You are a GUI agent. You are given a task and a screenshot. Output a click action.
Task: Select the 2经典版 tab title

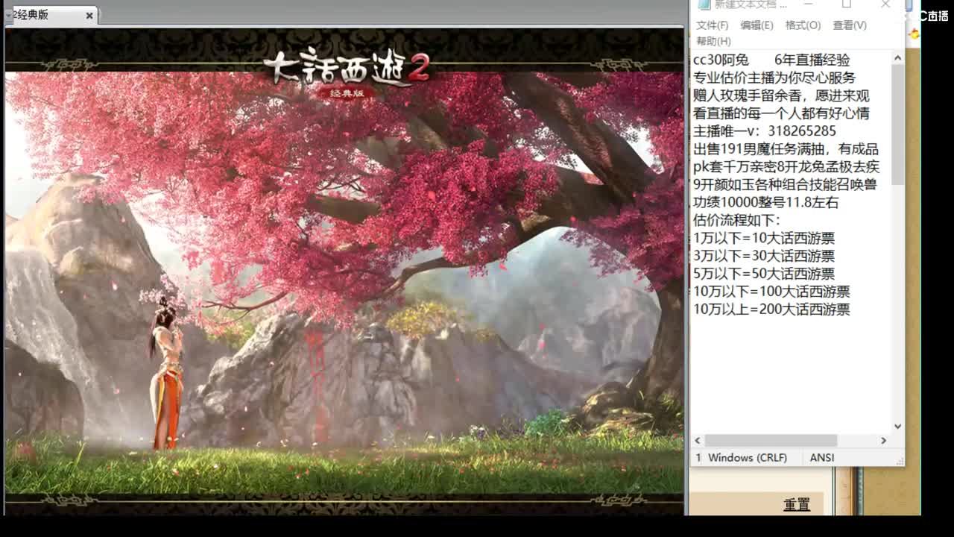tap(31, 15)
